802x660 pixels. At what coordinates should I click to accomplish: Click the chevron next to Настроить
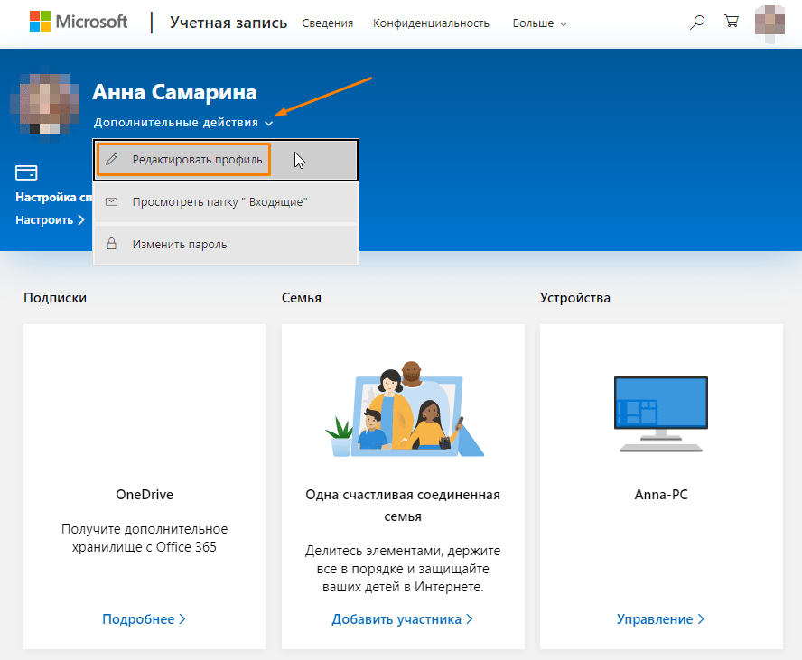pyautogui.click(x=80, y=219)
